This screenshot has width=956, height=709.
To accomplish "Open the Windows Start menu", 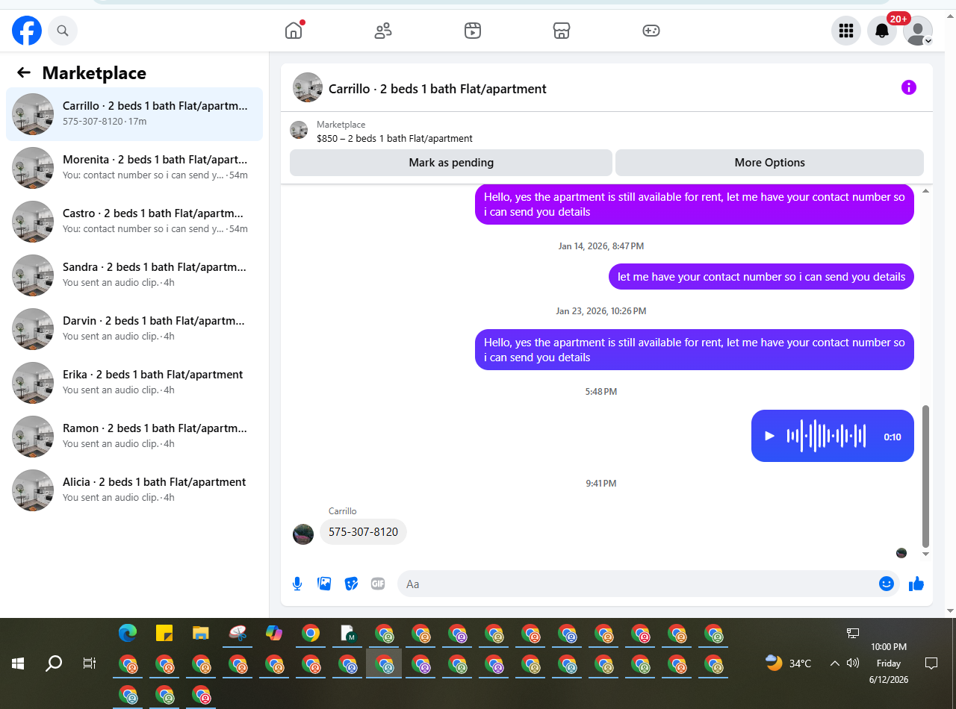I will coord(18,663).
